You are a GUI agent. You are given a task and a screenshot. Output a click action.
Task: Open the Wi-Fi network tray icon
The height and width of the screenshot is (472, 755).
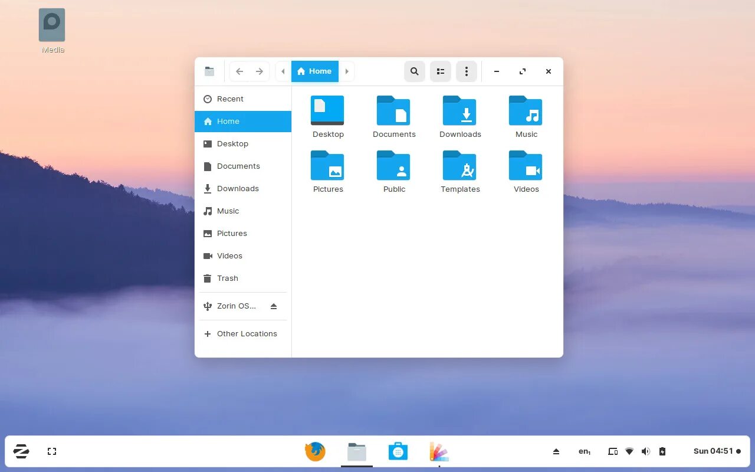tap(629, 451)
